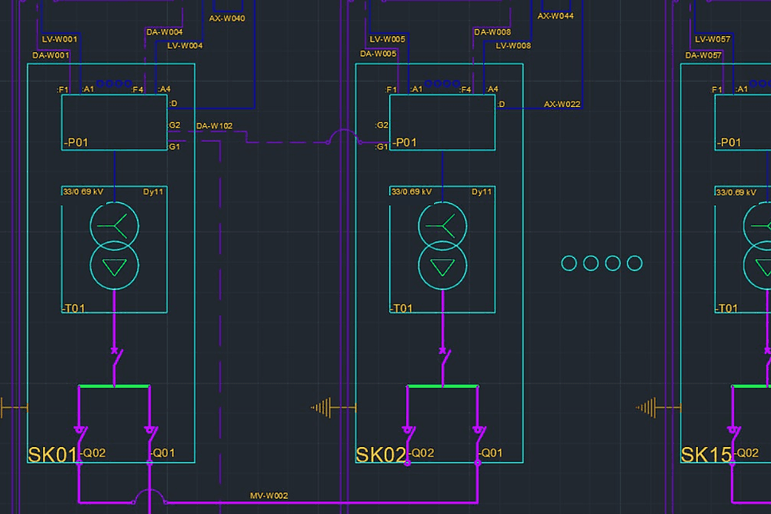Click cable tag DA-W005
The height and width of the screenshot is (514, 771).
point(378,54)
